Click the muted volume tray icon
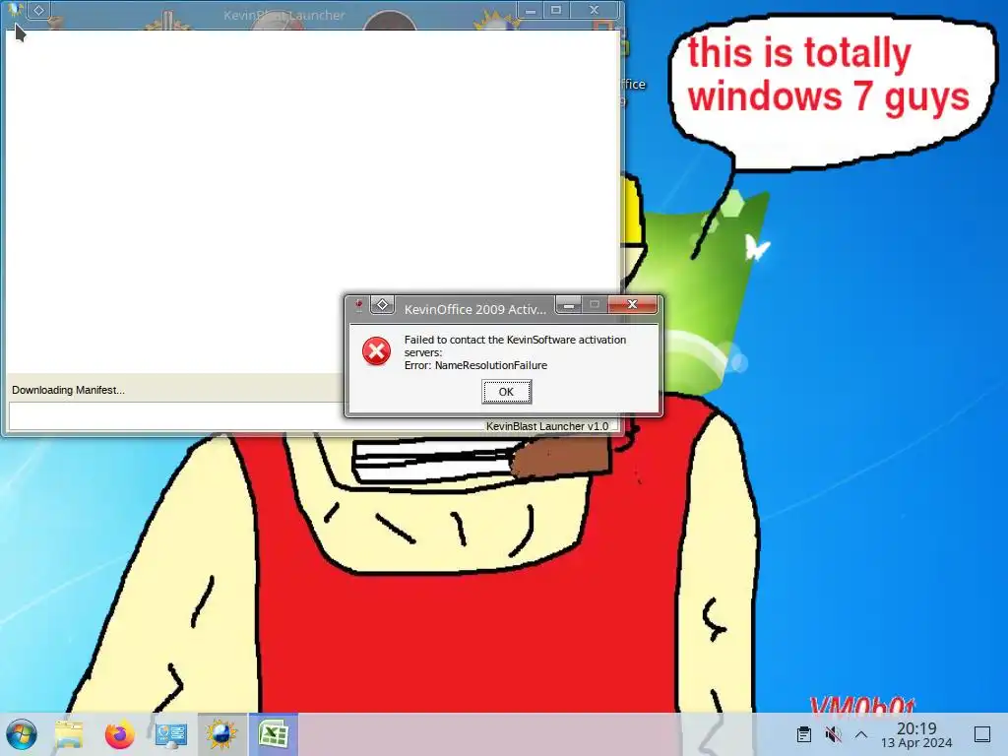 (833, 734)
